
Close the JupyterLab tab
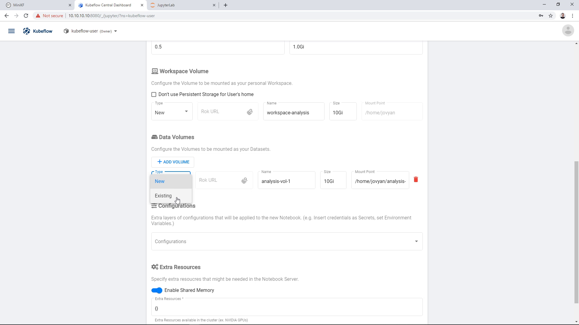[214, 5]
